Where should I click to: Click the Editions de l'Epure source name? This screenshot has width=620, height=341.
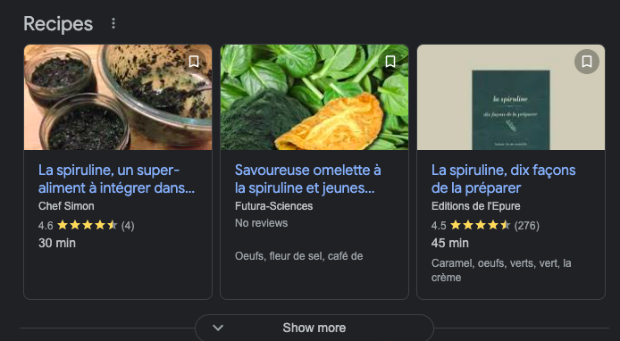click(x=475, y=206)
